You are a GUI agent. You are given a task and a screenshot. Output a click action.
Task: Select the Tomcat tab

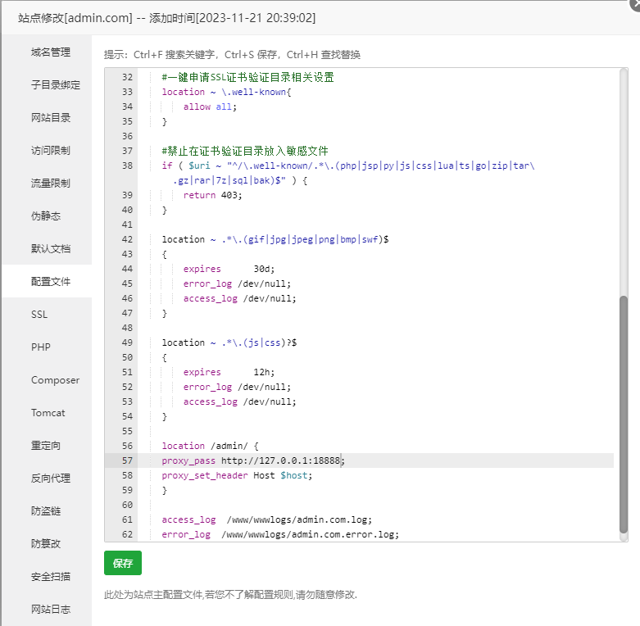48,413
